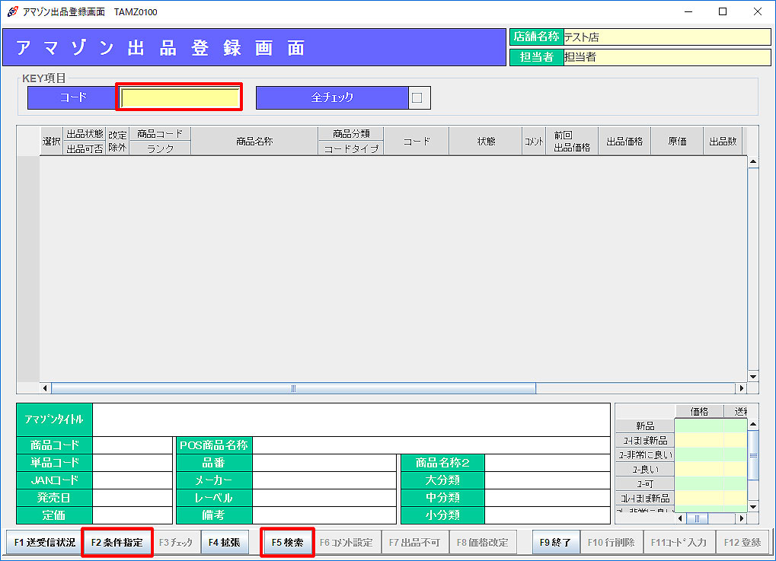
Task: Click the 店舗名称 field showing テスト店
Action: click(666, 37)
